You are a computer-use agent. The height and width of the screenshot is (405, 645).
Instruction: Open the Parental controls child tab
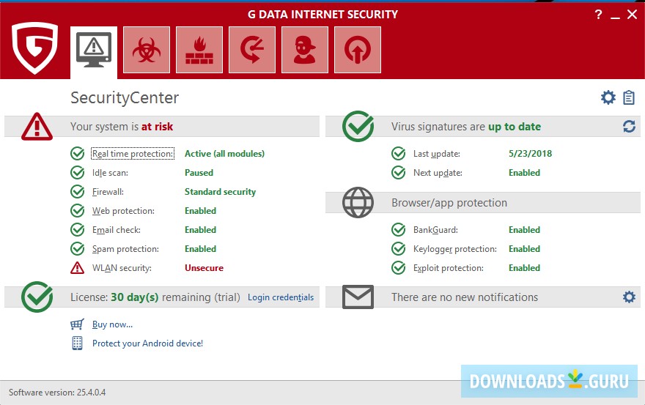pyautogui.click(x=305, y=50)
